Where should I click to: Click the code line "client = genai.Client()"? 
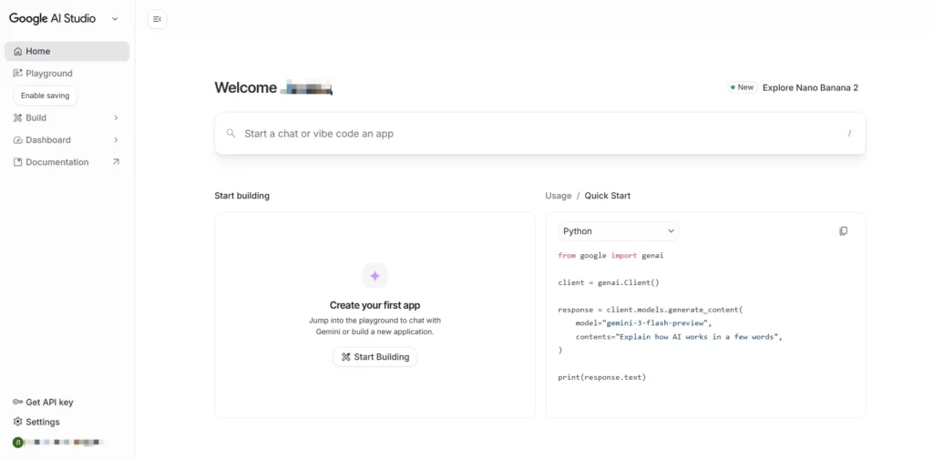point(609,282)
